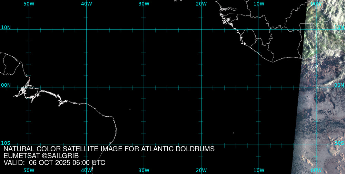Click the 40W longitude label at bottom
The width and height of the screenshot is (345, 174).
pyautogui.click(x=86, y=170)
